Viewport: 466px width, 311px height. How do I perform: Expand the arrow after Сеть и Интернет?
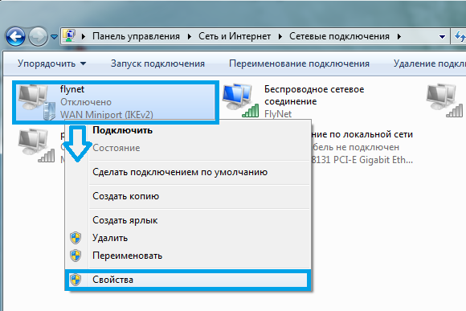click(x=280, y=37)
